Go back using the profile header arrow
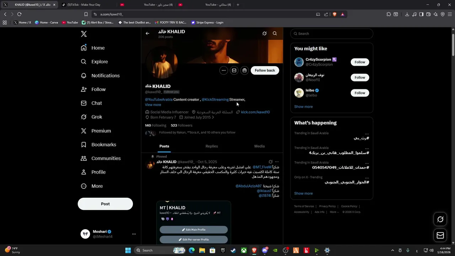The width and height of the screenshot is (455, 256). pyautogui.click(x=148, y=33)
